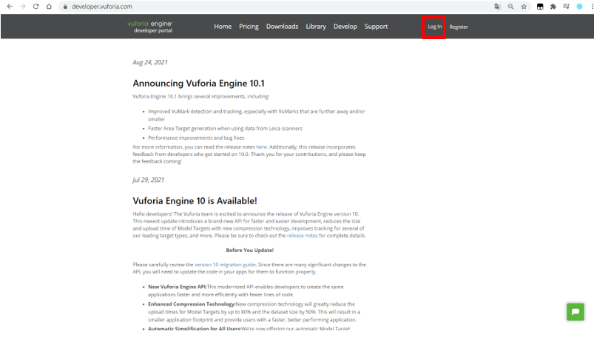This screenshot has height=337, width=594.
Task: Open the green chat widget button
Action: pos(576,312)
